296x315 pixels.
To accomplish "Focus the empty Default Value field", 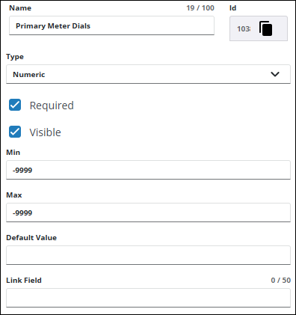I will [148, 255].
